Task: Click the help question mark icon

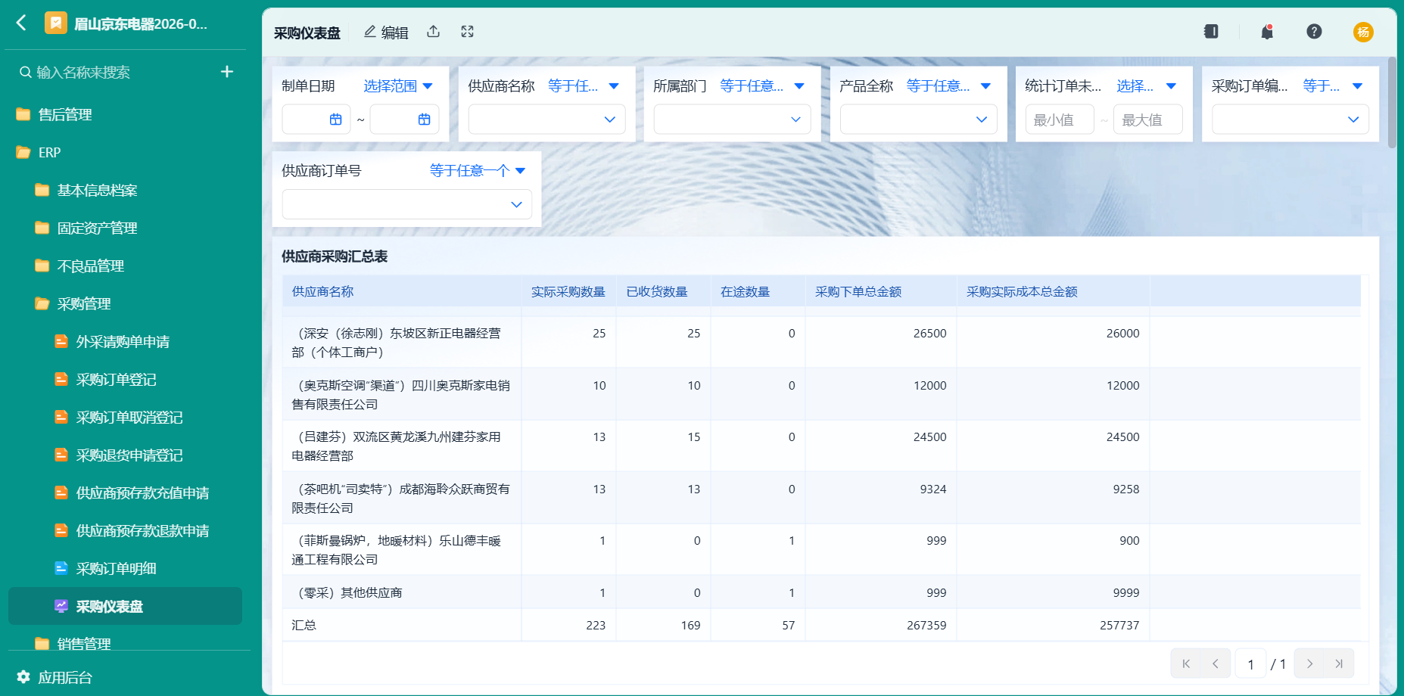Action: (x=1314, y=32)
